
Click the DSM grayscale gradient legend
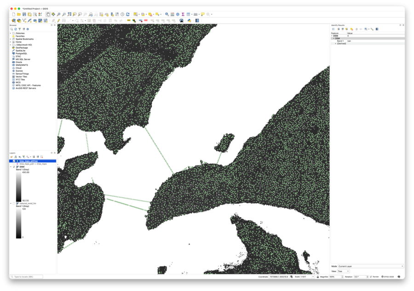point(18,186)
